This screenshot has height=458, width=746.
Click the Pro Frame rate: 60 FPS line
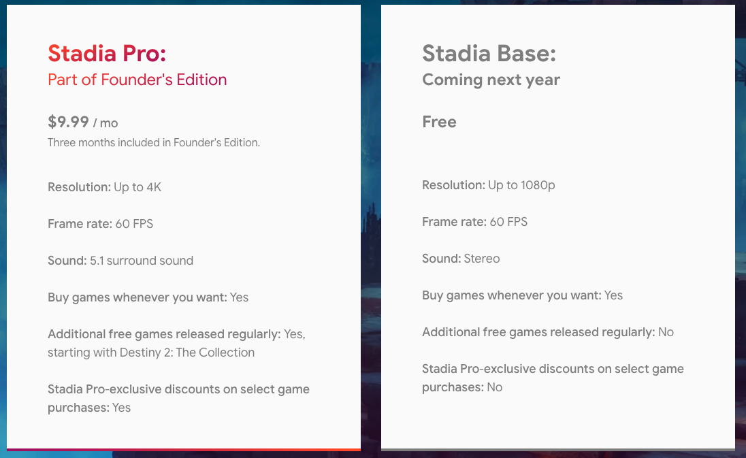100,224
